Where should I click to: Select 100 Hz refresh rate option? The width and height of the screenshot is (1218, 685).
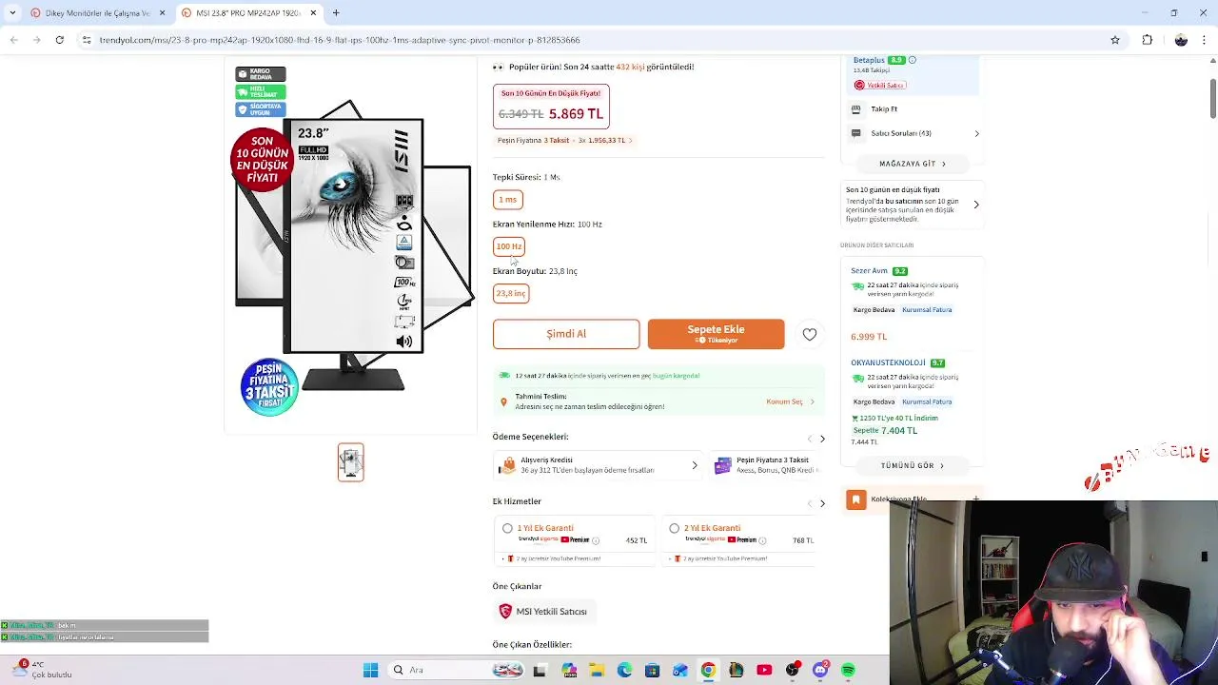click(x=509, y=246)
